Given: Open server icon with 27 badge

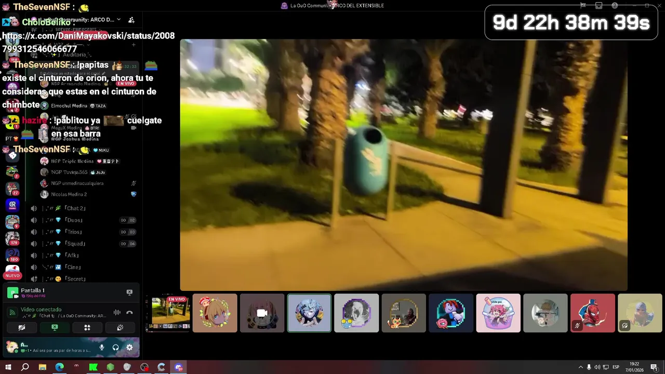Looking at the screenshot, I should click(12, 188).
